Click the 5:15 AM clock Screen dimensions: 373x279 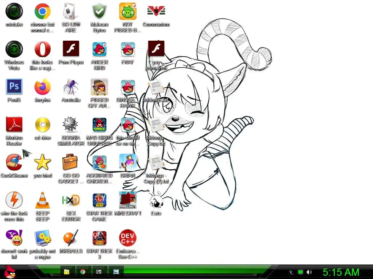coord(341,272)
